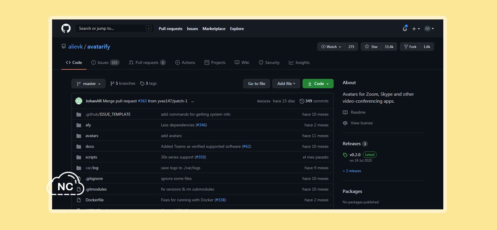Viewport: 497px width, 230px height.
Task: Fork the repository
Action: click(410, 47)
